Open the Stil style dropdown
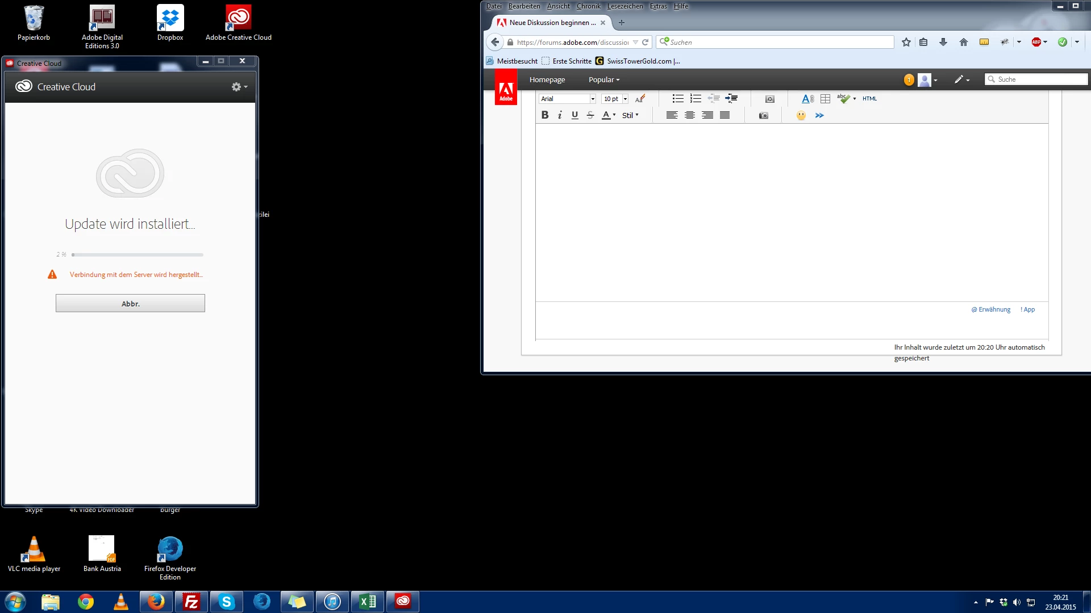1091x613 pixels. click(x=630, y=115)
